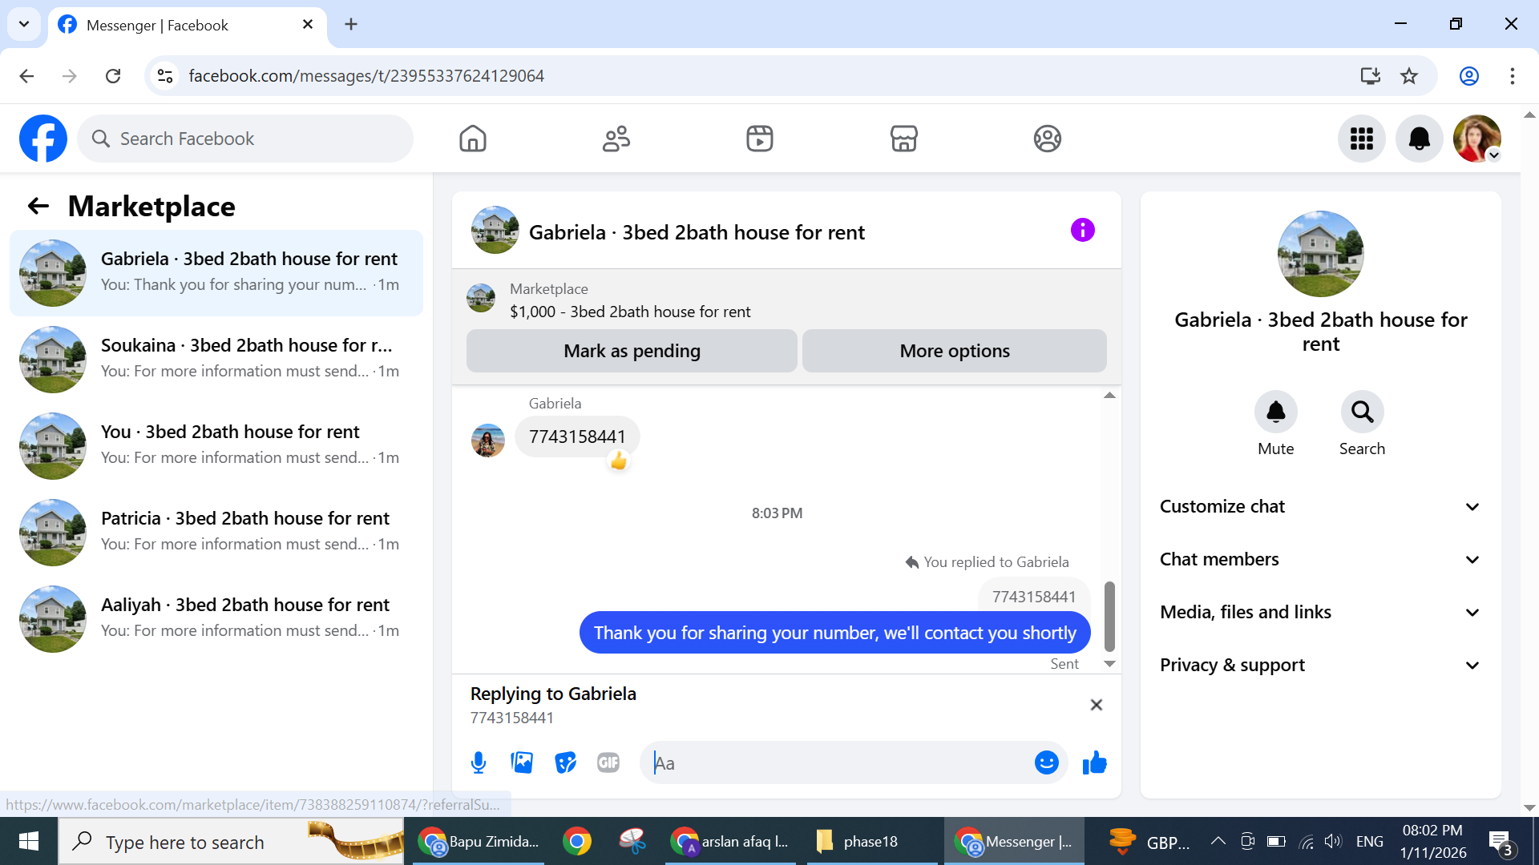1539x865 pixels.
Task: Click the Facebook logo
Action: click(x=43, y=139)
